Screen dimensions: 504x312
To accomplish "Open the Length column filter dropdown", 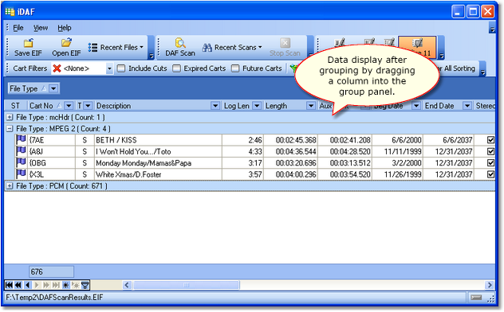I will pyautogui.click(x=310, y=106).
